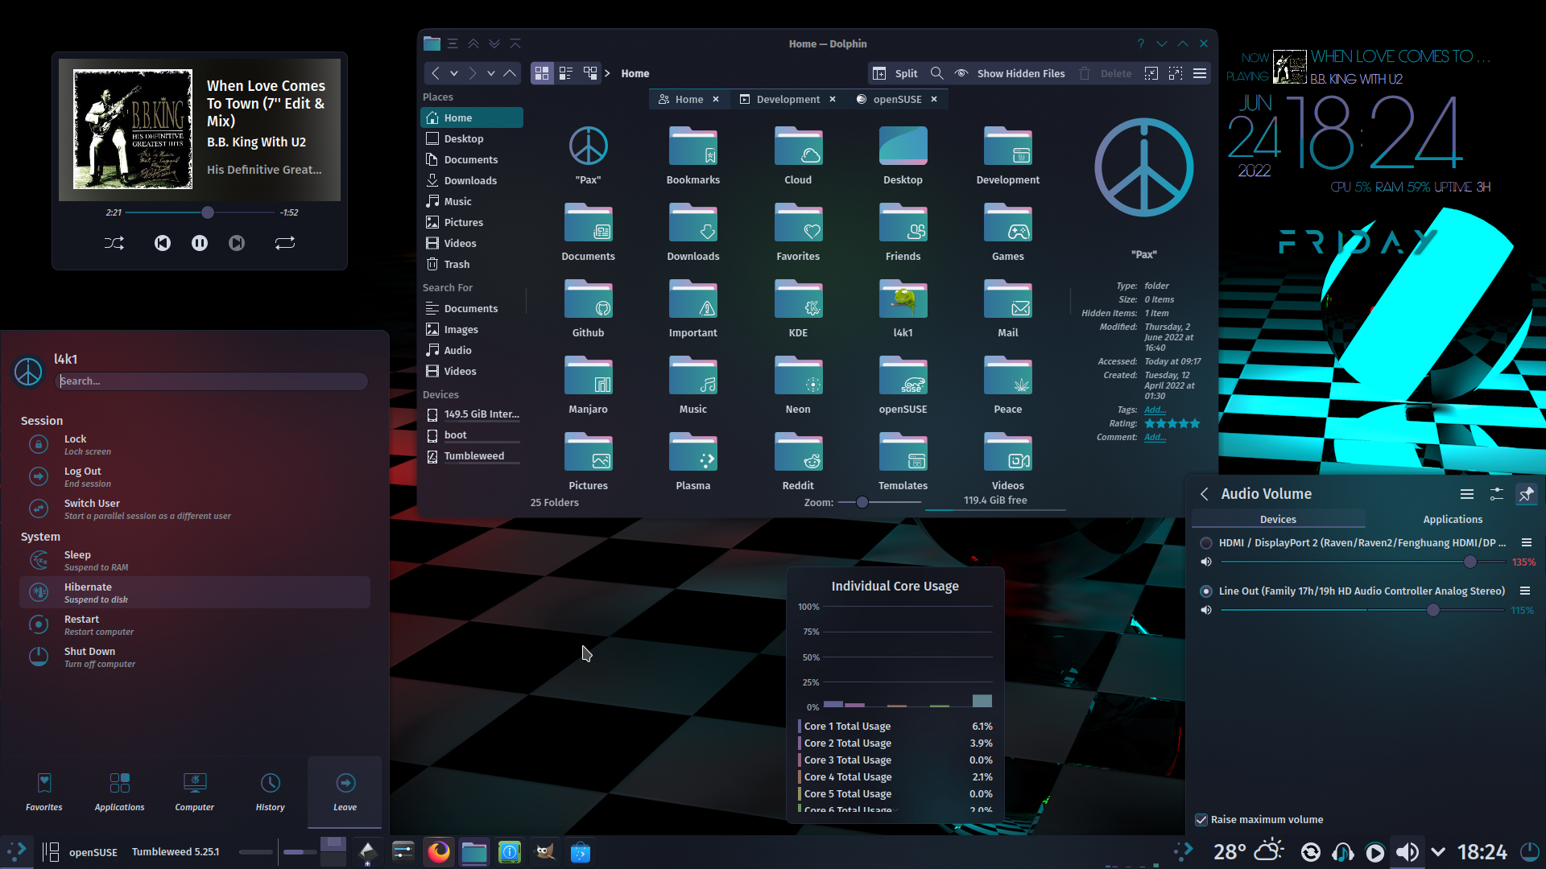Uncheck Raise maximum volume
The height and width of the screenshot is (869, 1546).
tap(1201, 820)
